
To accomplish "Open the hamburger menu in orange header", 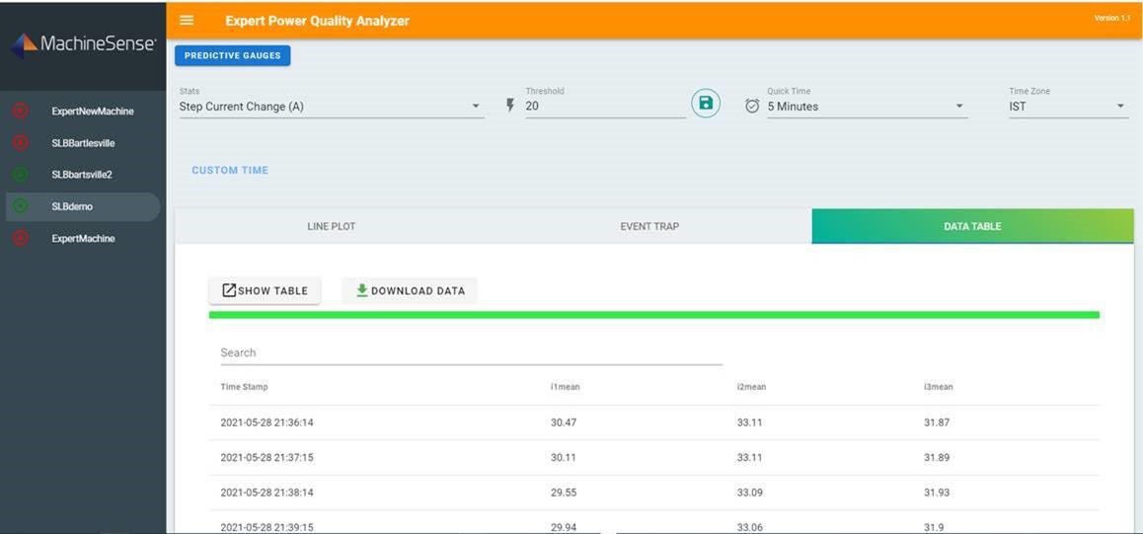I will click(x=187, y=21).
